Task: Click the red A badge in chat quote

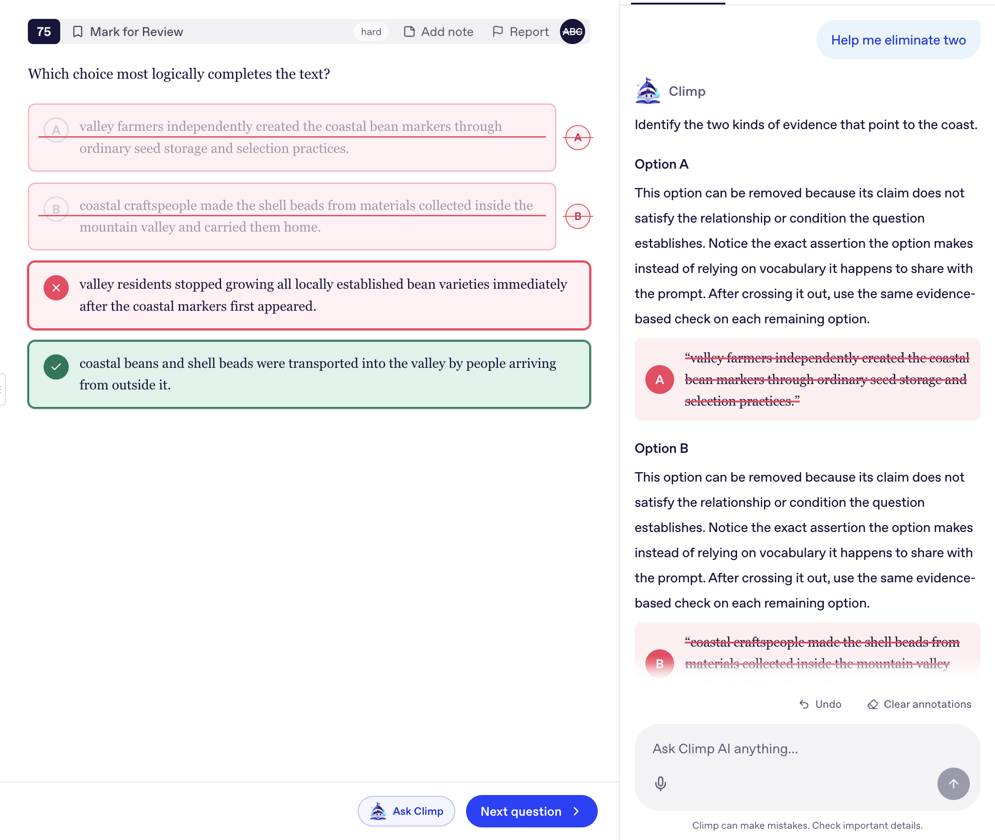Action: click(659, 380)
